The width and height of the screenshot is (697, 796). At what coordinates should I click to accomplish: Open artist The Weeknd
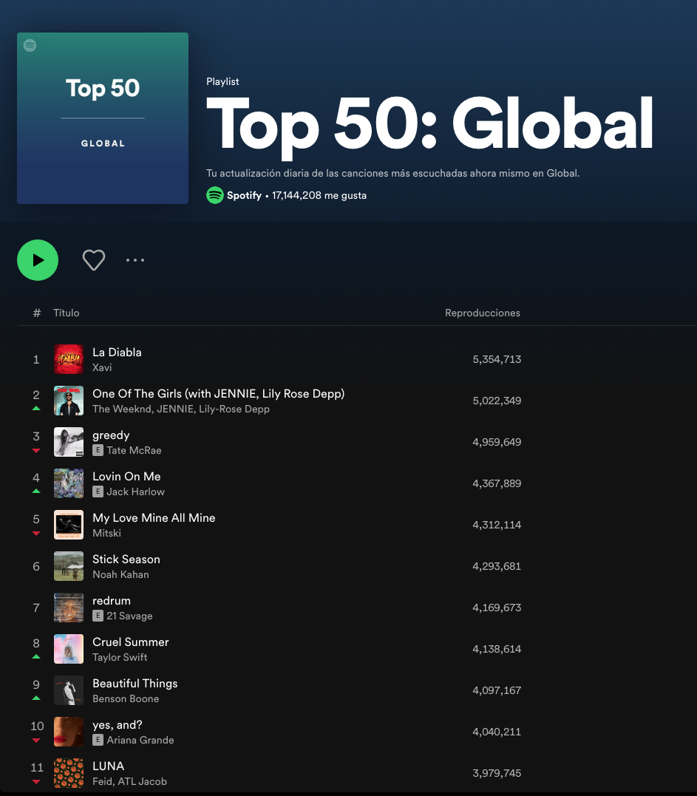pos(122,409)
